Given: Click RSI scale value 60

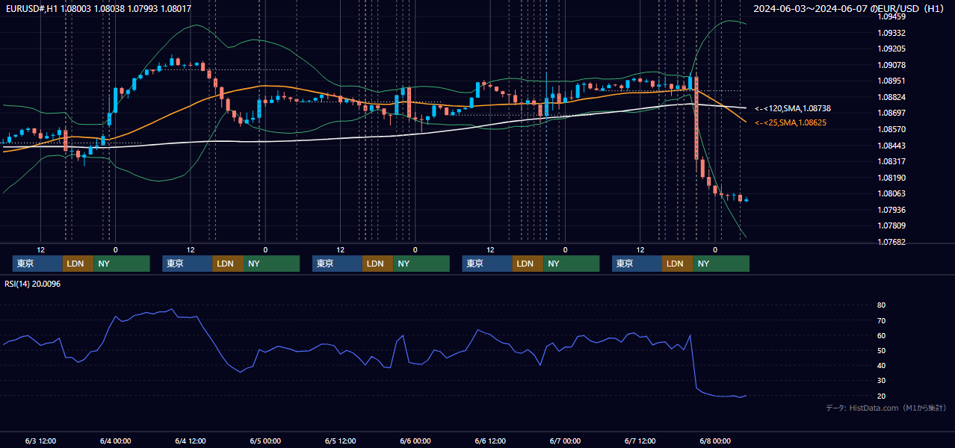Looking at the screenshot, I should click(881, 335).
